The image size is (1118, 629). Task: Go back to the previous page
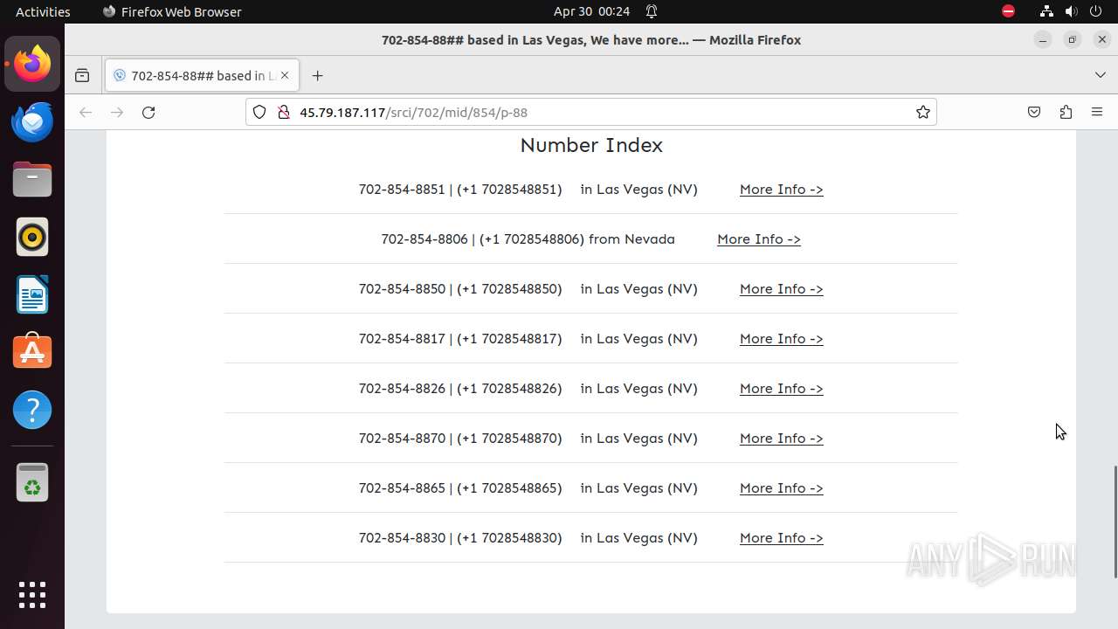[86, 112]
